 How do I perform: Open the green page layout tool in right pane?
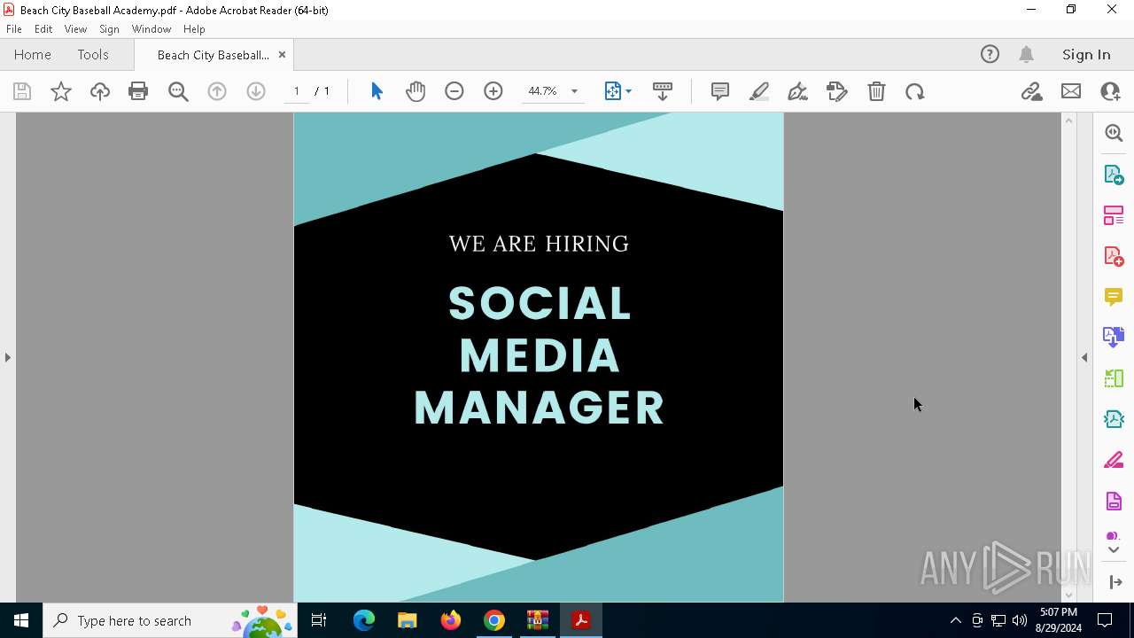pyautogui.click(x=1114, y=378)
